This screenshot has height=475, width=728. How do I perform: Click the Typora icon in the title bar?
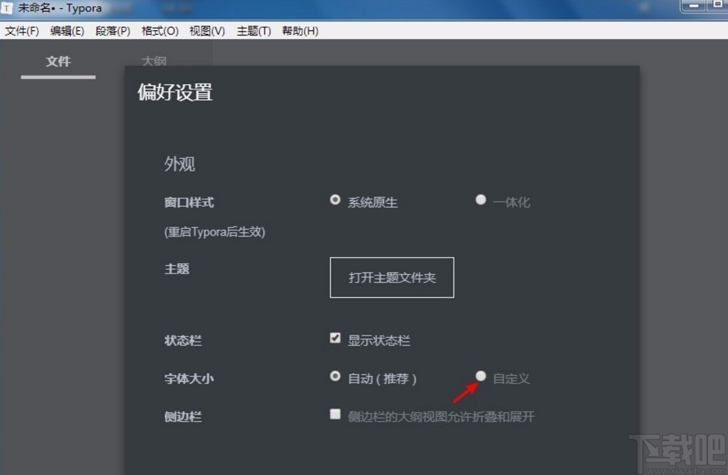8,8
